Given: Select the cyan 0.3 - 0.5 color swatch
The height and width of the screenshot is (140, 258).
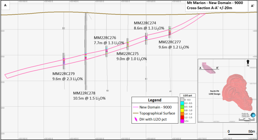Looking at the screenshot, I should coord(182,103).
